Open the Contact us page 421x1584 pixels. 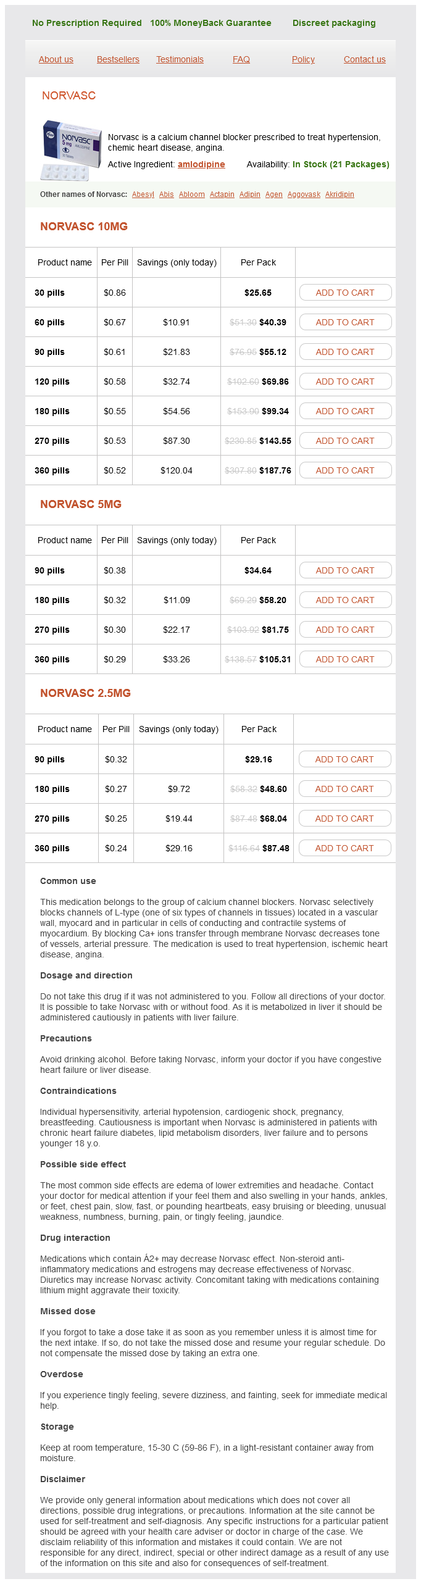pyautogui.click(x=364, y=59)
